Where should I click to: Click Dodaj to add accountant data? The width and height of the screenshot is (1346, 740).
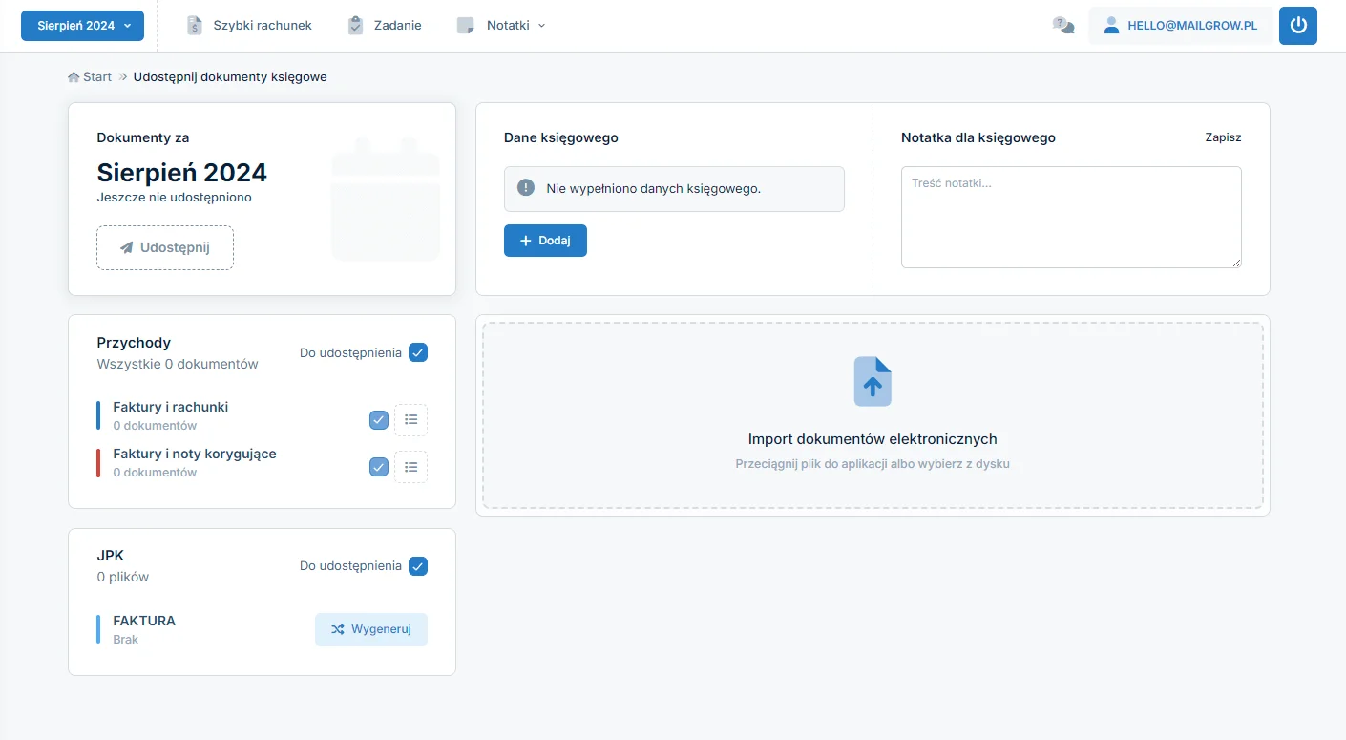[x=545, y=241]
